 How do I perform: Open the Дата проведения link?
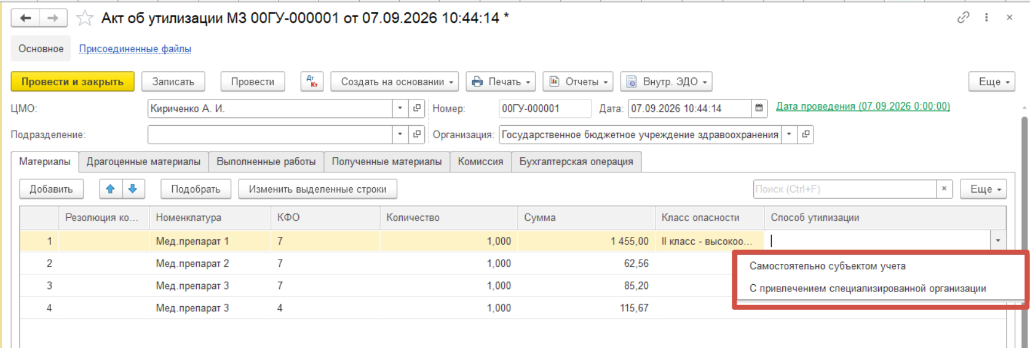click(863, 107)
